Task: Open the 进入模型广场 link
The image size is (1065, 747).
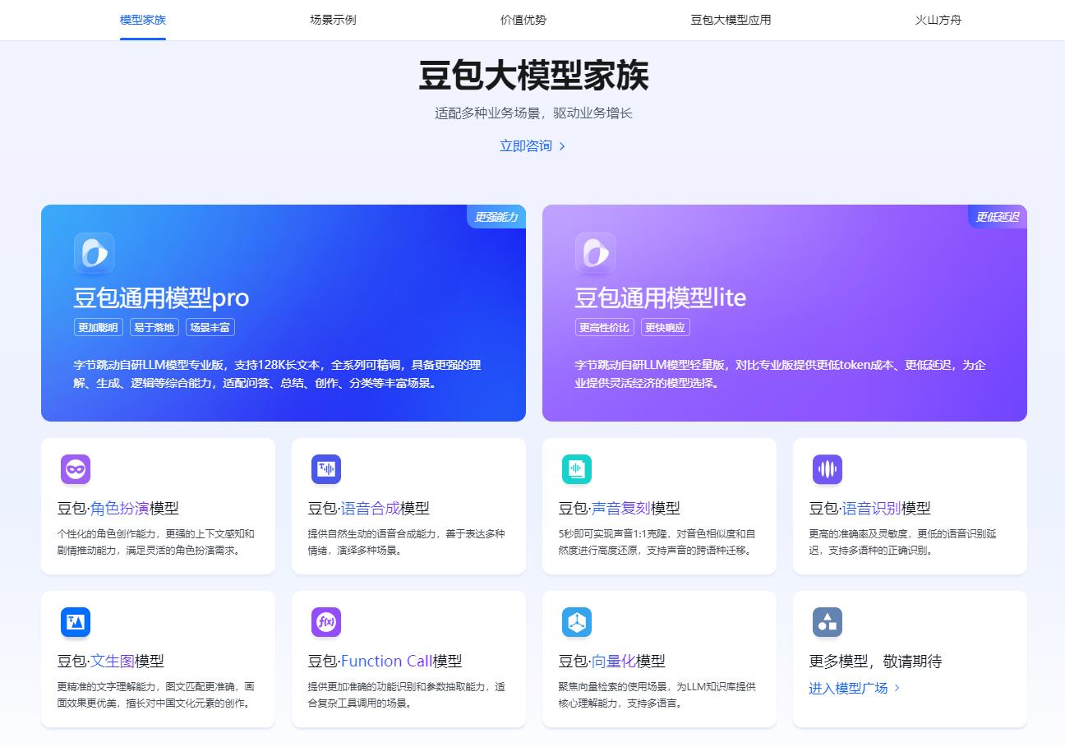Action: pos(848,688)
